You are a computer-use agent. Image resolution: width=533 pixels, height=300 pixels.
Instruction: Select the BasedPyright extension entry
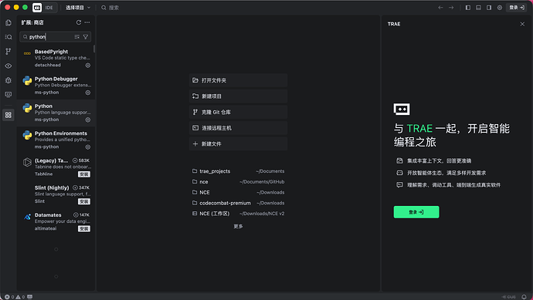pos(56,59)
